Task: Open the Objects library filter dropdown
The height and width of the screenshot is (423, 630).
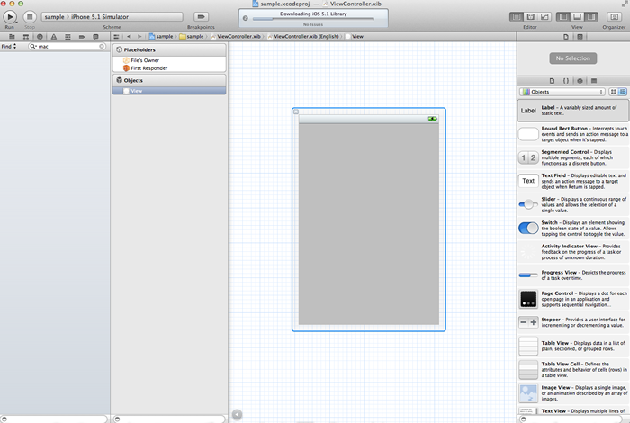Action: 562,92
